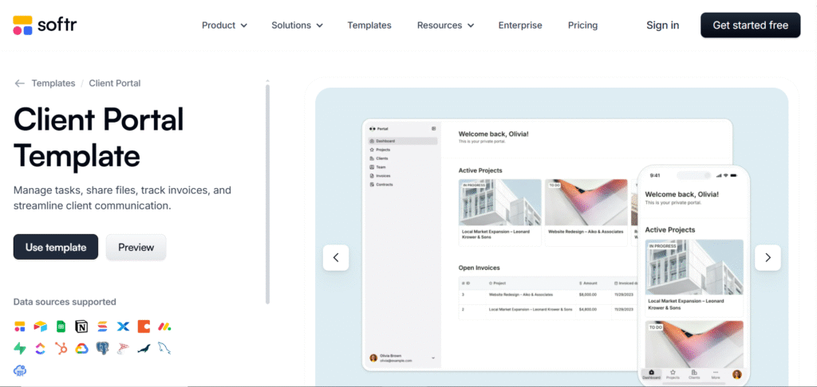Click the Get started free button
The width and height of the screenshot is (817, 387).
point(750,25)
